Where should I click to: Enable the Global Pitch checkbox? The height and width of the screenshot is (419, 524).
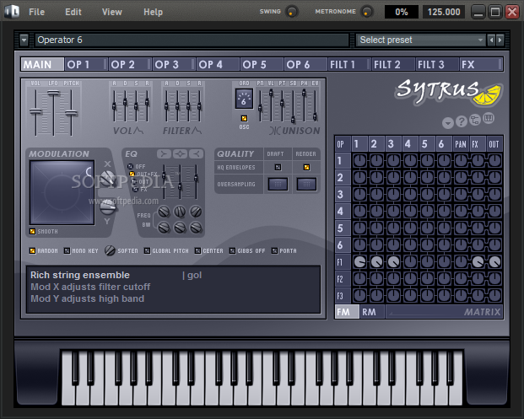coord(147,250)
